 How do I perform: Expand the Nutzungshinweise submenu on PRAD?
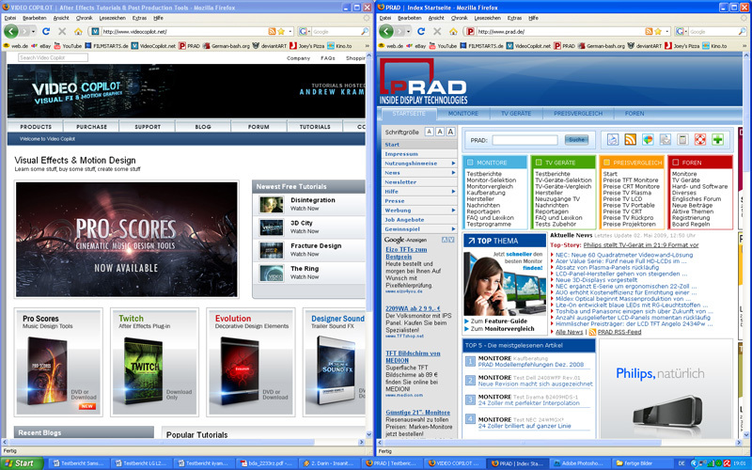453,164
